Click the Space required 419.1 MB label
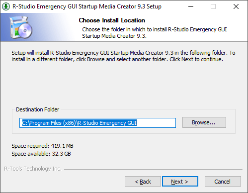This screenshot has width=248, height=193. coord(42,146)
